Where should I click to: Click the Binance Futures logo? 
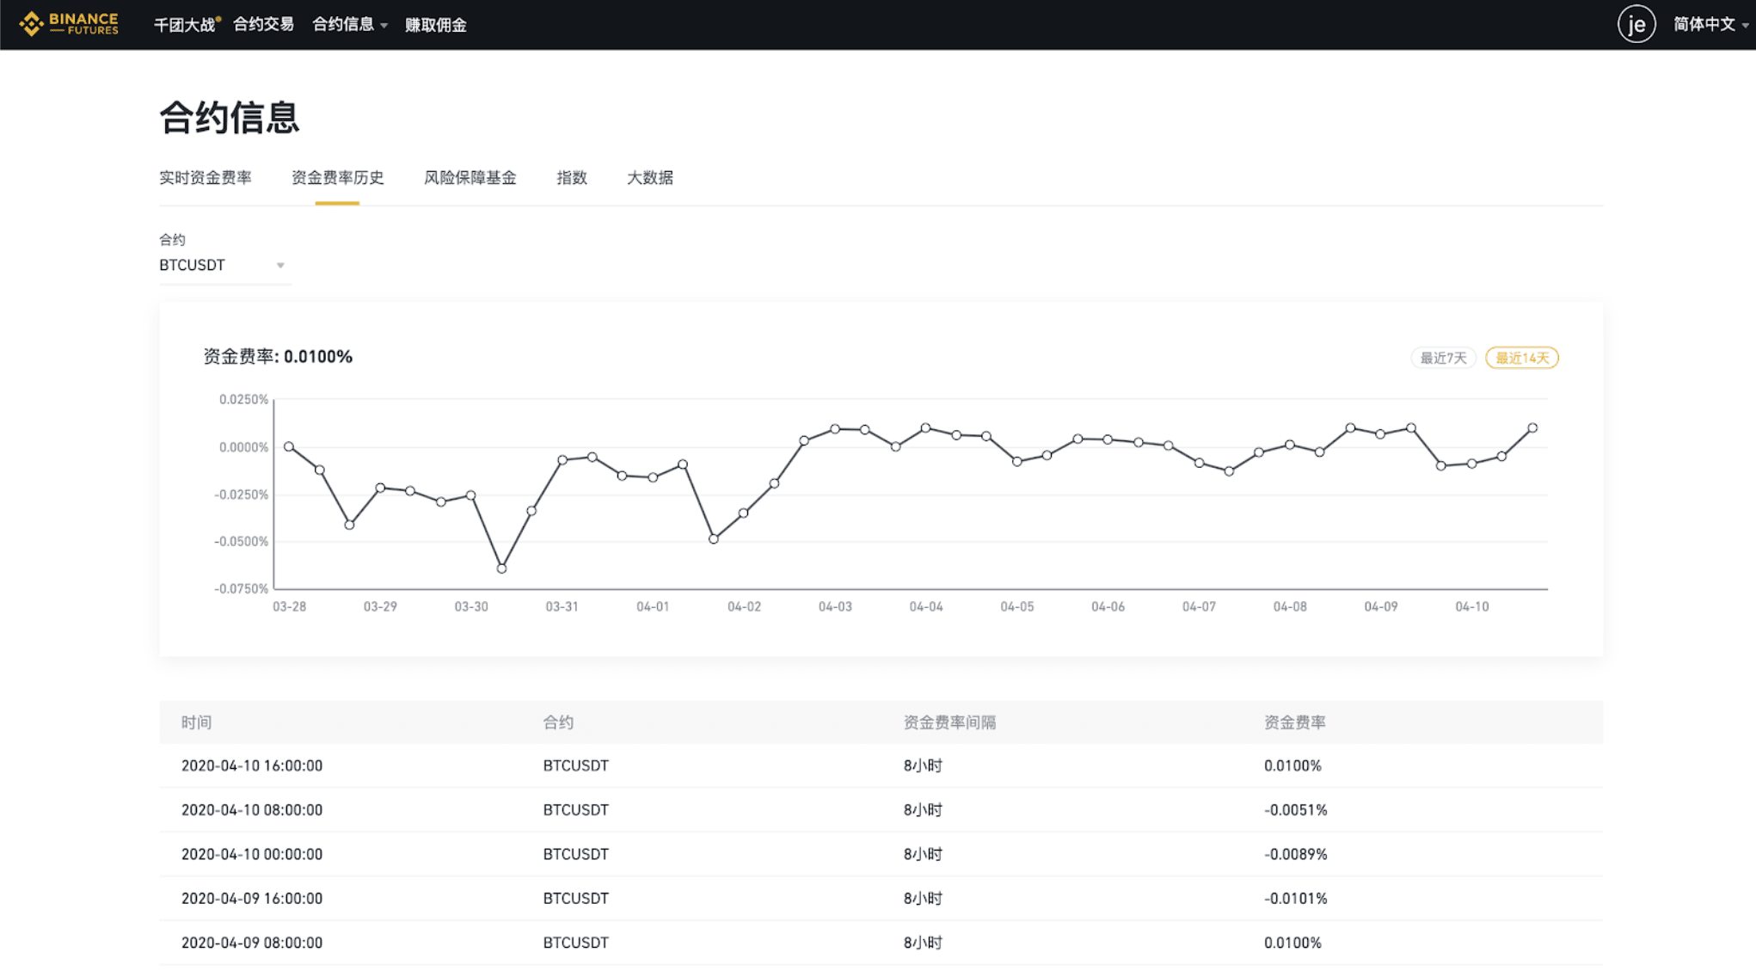coord(69,24)
